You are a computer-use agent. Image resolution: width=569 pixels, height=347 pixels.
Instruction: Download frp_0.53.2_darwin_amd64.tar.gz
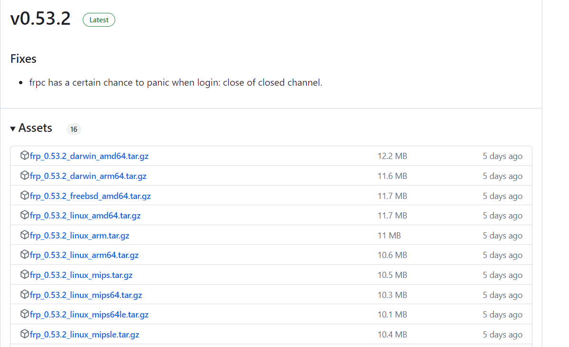pyautogui.click(x=89, y=156)
